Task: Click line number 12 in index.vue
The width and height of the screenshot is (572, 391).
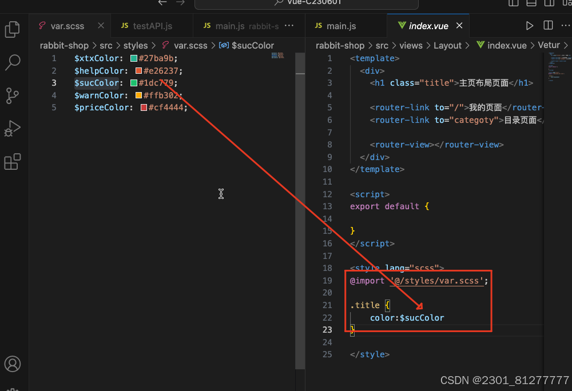Action: coord(327,194)
